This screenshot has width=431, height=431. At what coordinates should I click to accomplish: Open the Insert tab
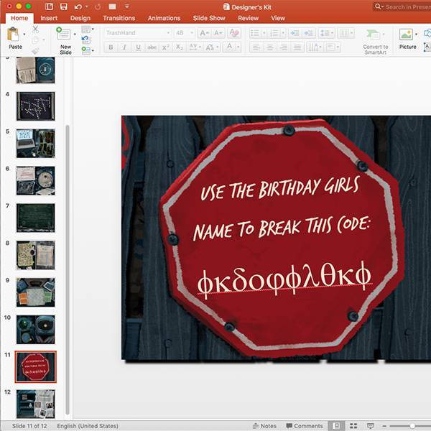[x=49, y=18]
